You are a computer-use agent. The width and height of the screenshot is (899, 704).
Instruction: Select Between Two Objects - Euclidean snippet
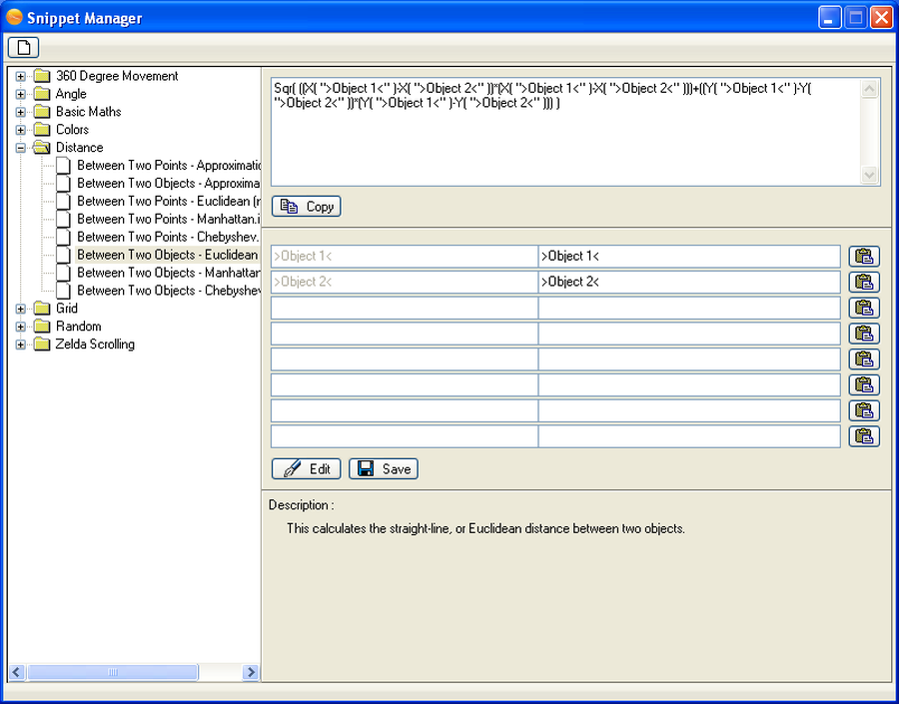coord(169,255)
